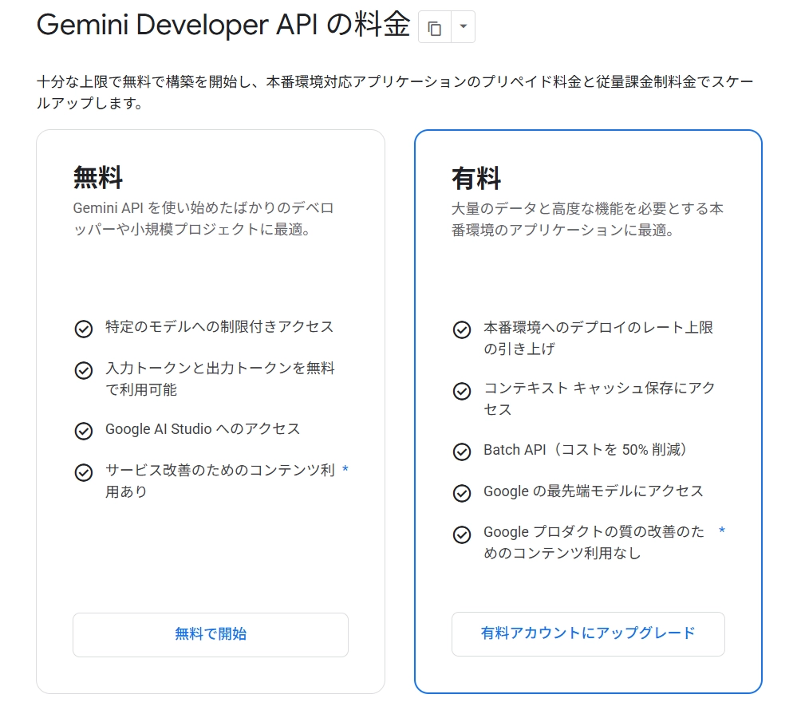Viewport: 801px width, 702px height.
Task: Click the checkmark icon beside 入力トークンと出力トークンを無料
Action: tap(84, 370)
